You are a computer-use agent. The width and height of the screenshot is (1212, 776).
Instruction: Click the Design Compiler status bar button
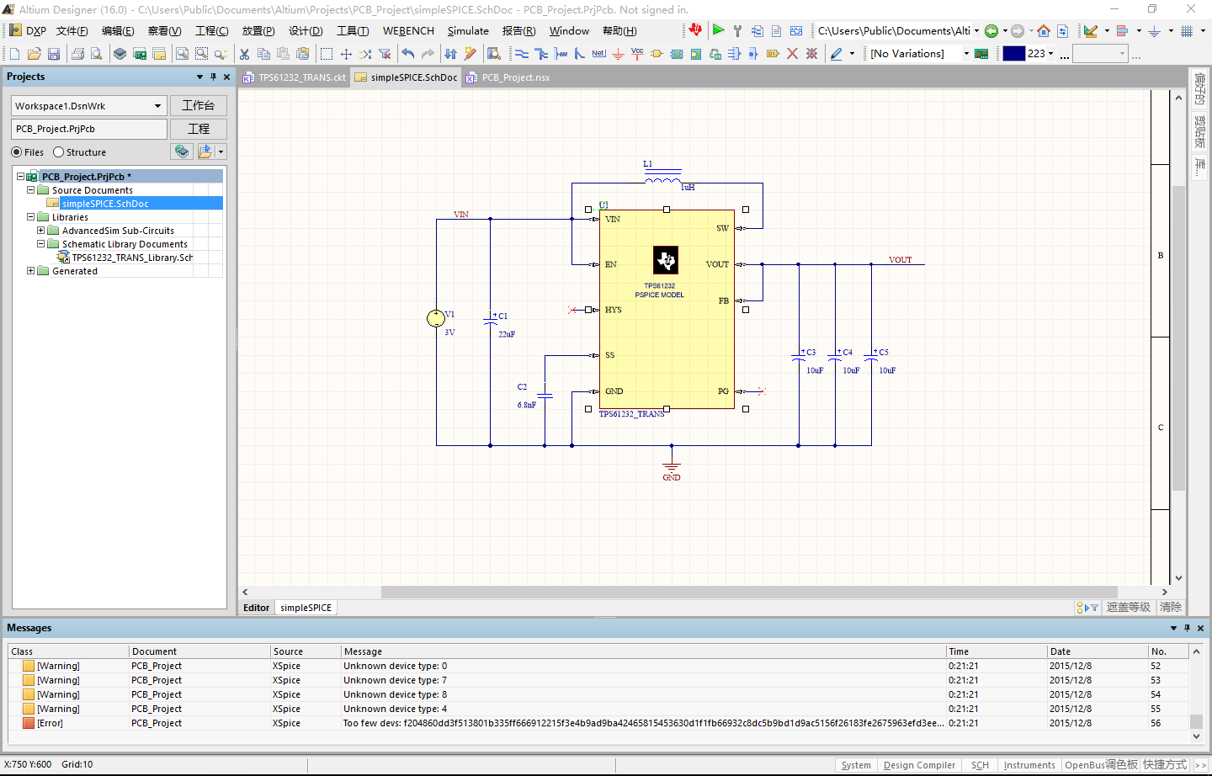pyautogui.click(x=919, y=765)
